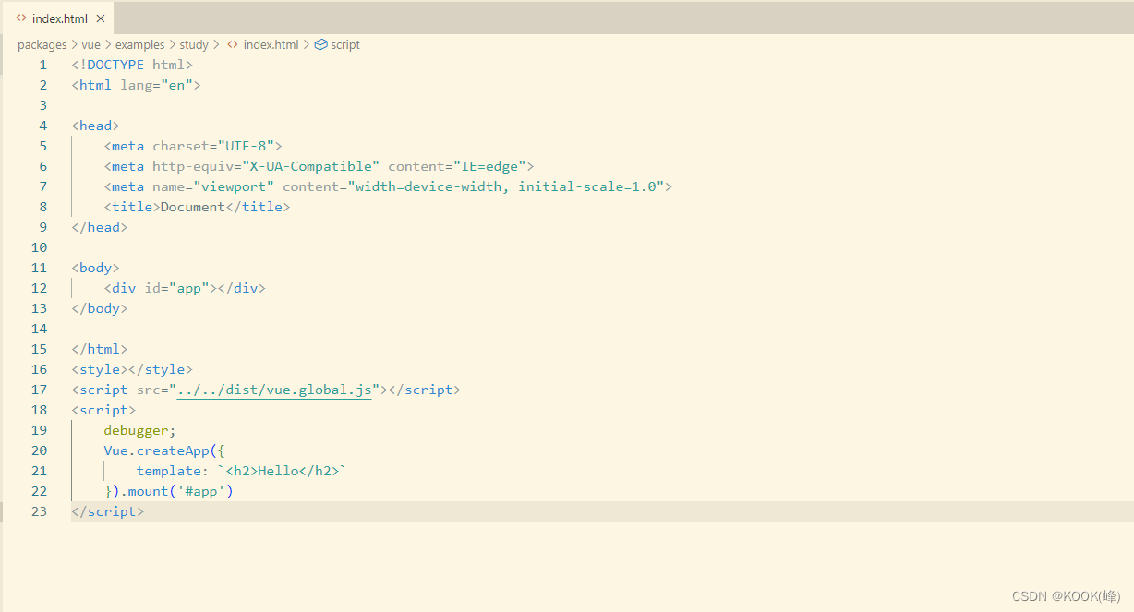This screenshot has height=612, width=1134.
Task: Open the study breadcrumb dropdown
Action: click(194, 44)
